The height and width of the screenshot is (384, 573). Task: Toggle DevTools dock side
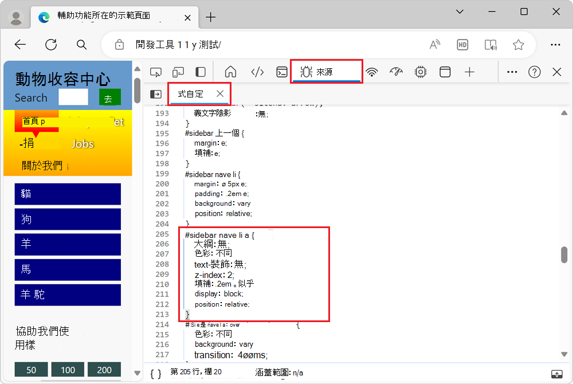point(200,72)
